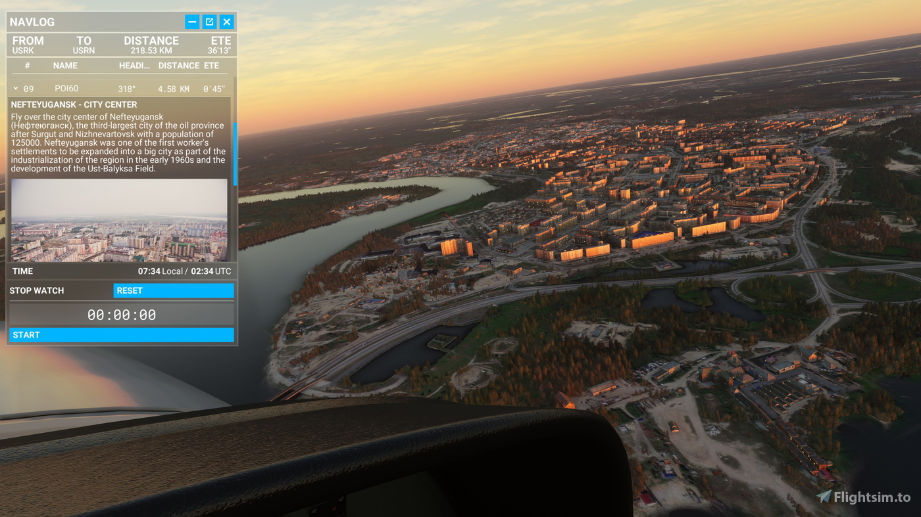Reset the stop watch
921x517 pixels.
pos(174,290)
